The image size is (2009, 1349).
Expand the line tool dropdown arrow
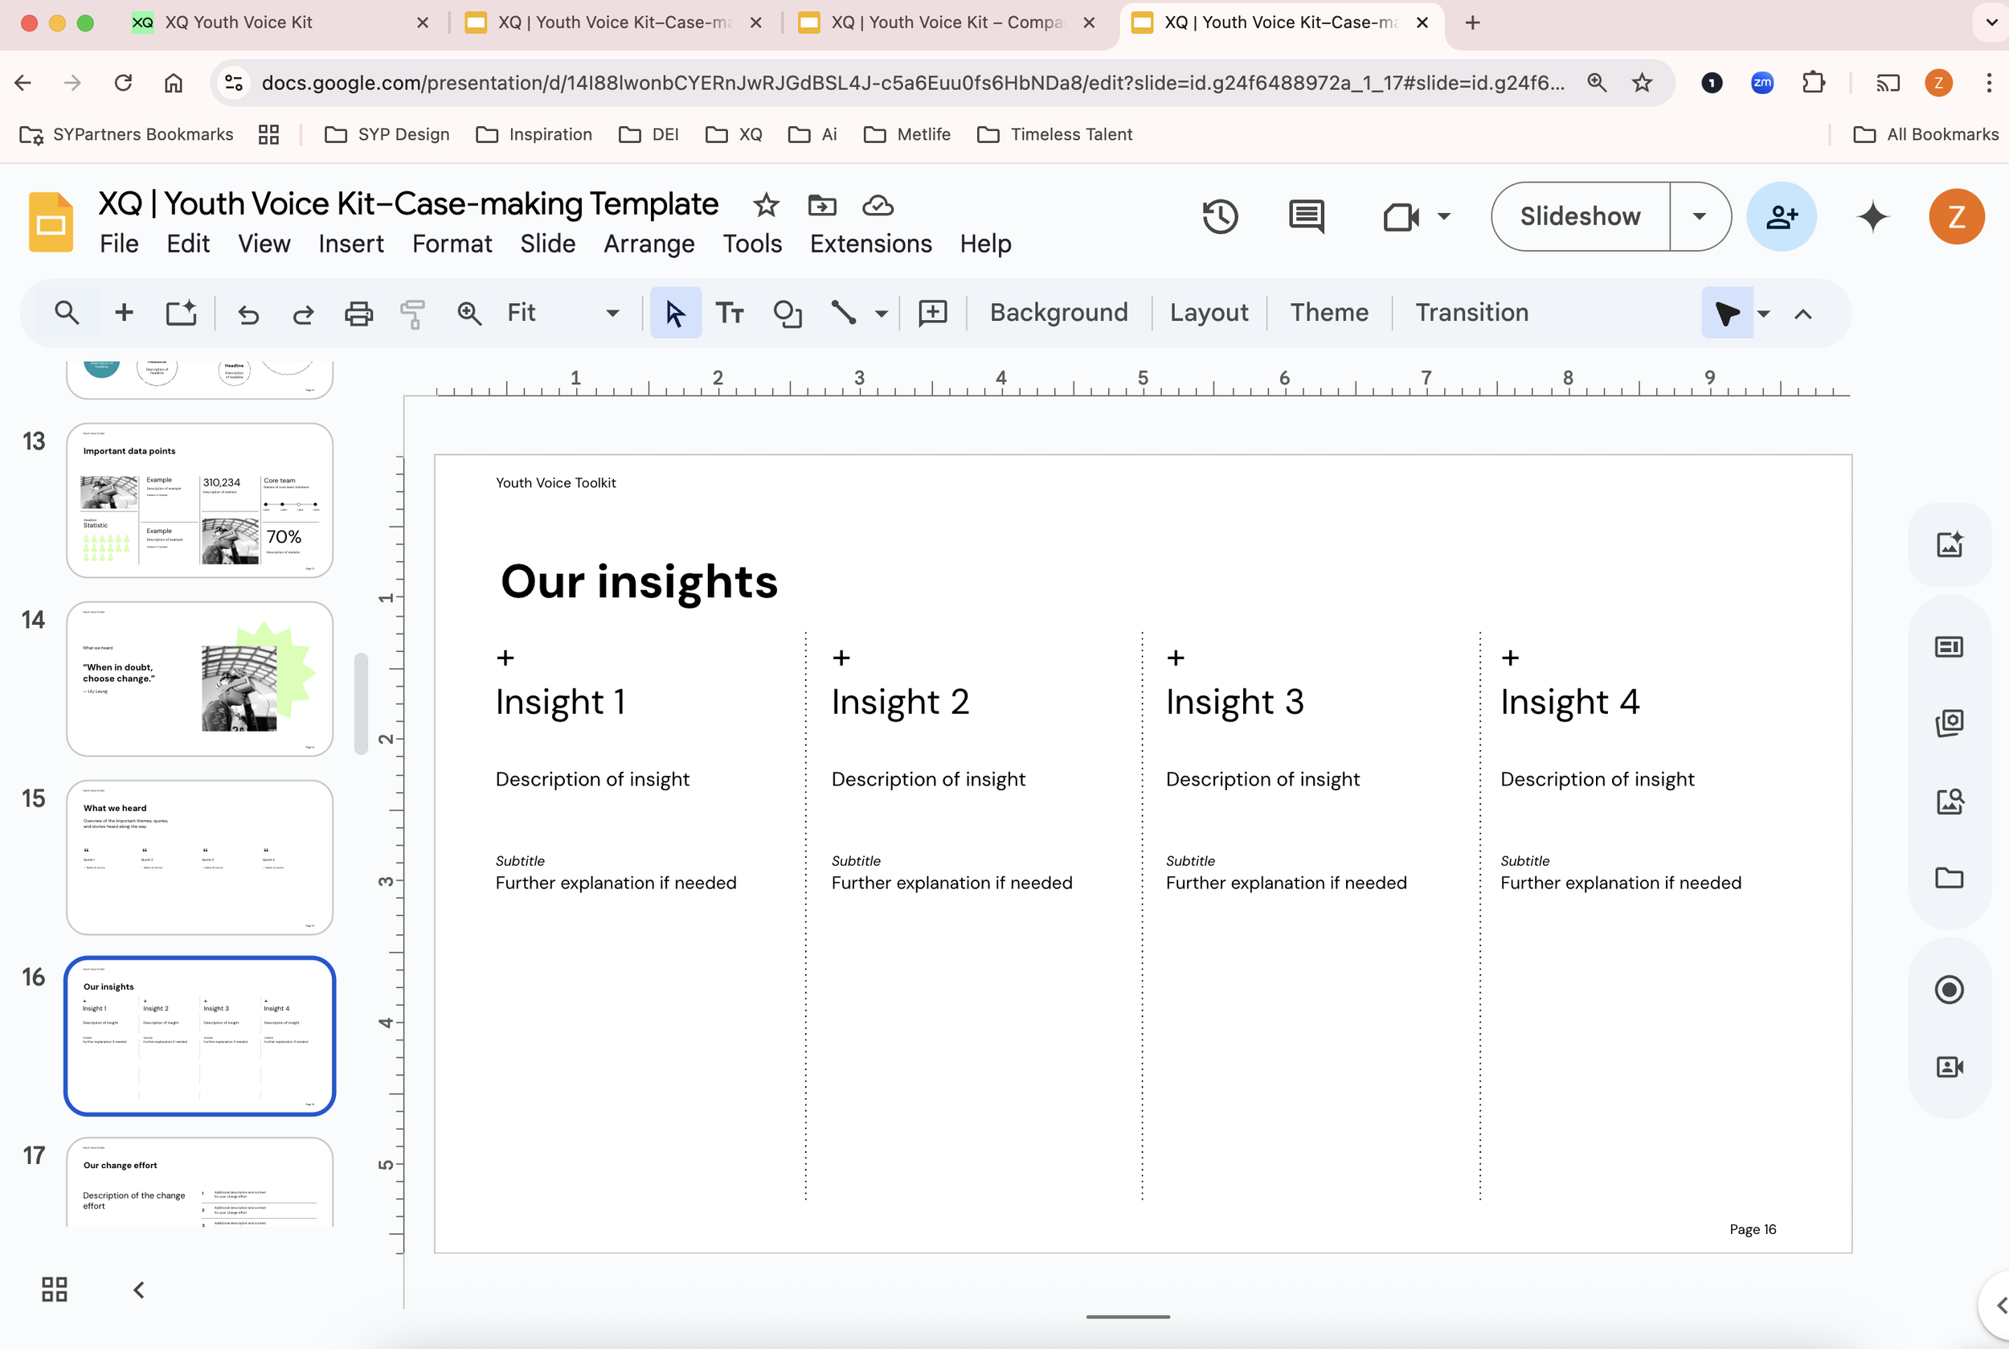point(882,314)
